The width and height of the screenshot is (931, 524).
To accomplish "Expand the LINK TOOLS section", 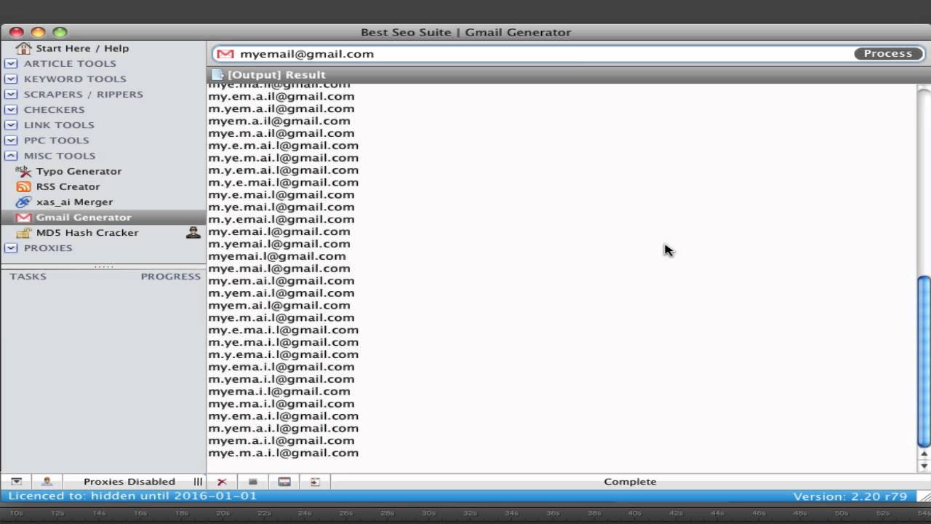I will pos(11,124).
